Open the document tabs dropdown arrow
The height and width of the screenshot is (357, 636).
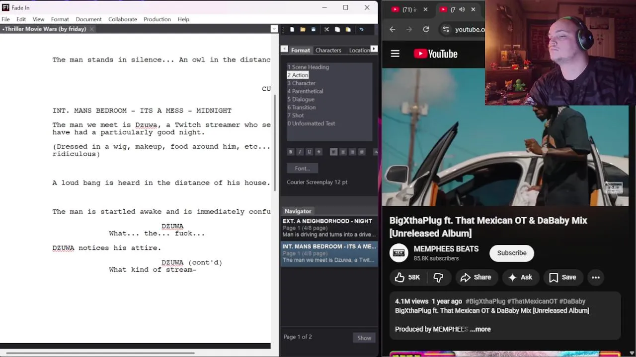point(274,29)
